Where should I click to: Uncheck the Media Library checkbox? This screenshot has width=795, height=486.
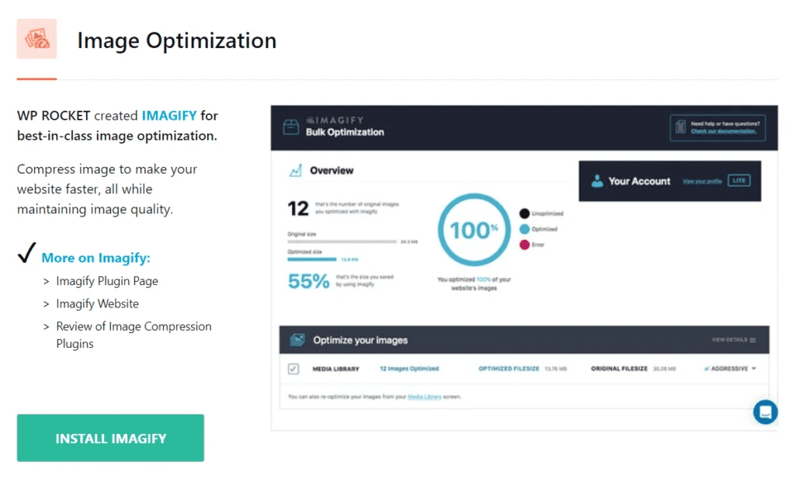[293, 368]
